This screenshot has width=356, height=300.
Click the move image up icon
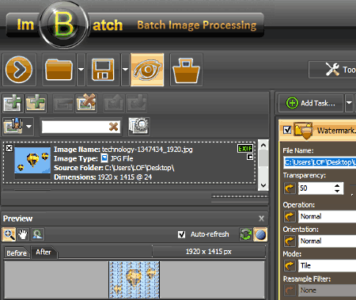[x=114, y=103]
